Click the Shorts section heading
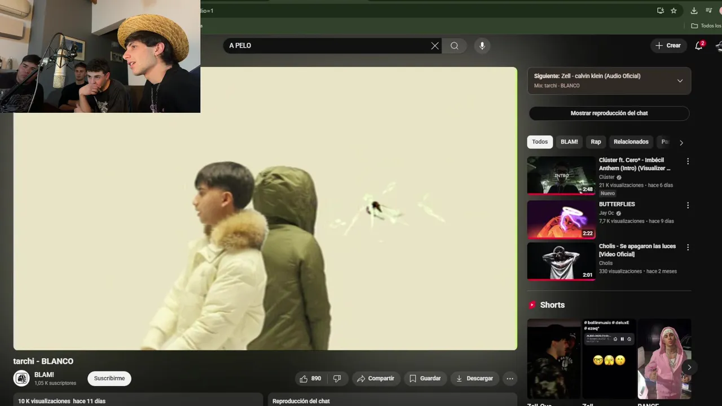Screen dimensions: 722x406 [x=552, y=305]
